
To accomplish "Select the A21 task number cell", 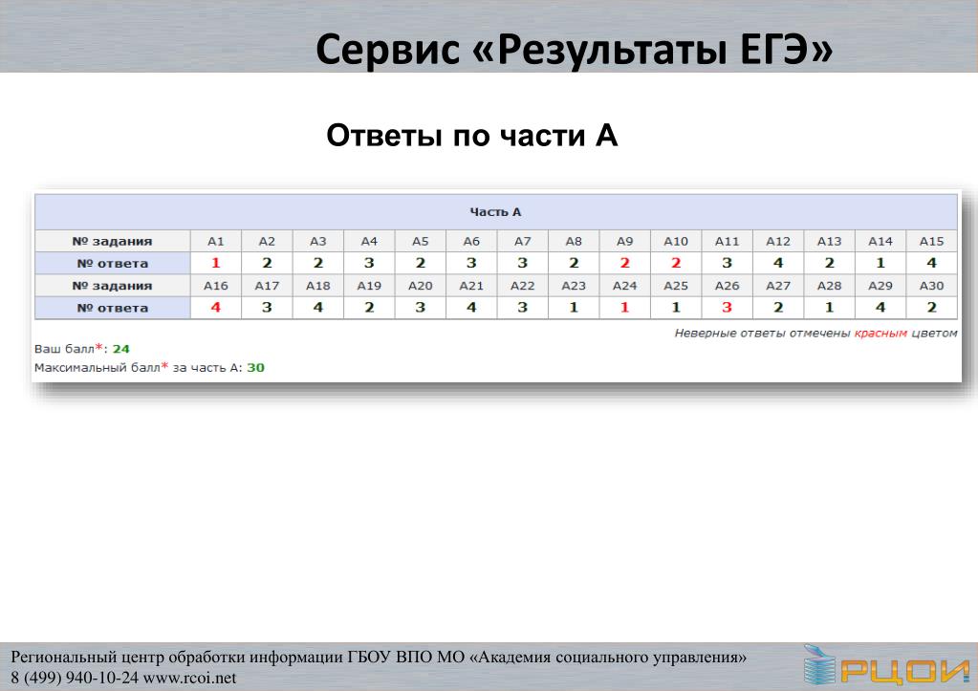I will pyautogui.click(x=471, y=286).
